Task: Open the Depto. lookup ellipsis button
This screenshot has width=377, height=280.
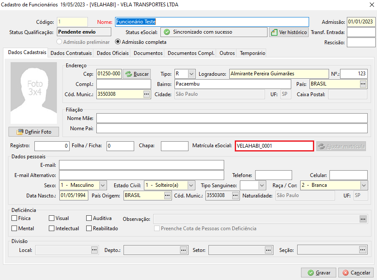Action: [x=183, y=250]
